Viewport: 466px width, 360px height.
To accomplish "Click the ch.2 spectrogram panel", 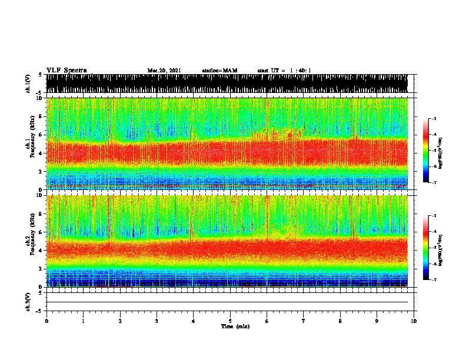I will pyautogui.click(x=227, y=241).
